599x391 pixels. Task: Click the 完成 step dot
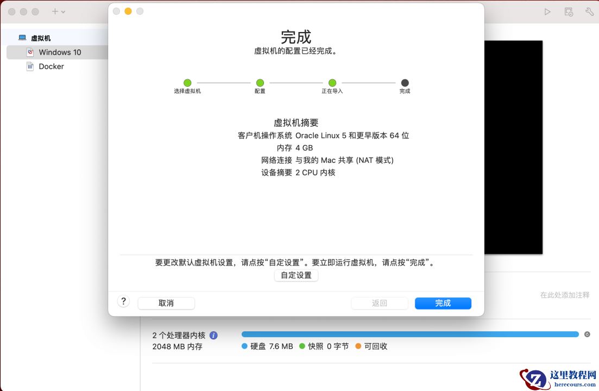[405, 83]
